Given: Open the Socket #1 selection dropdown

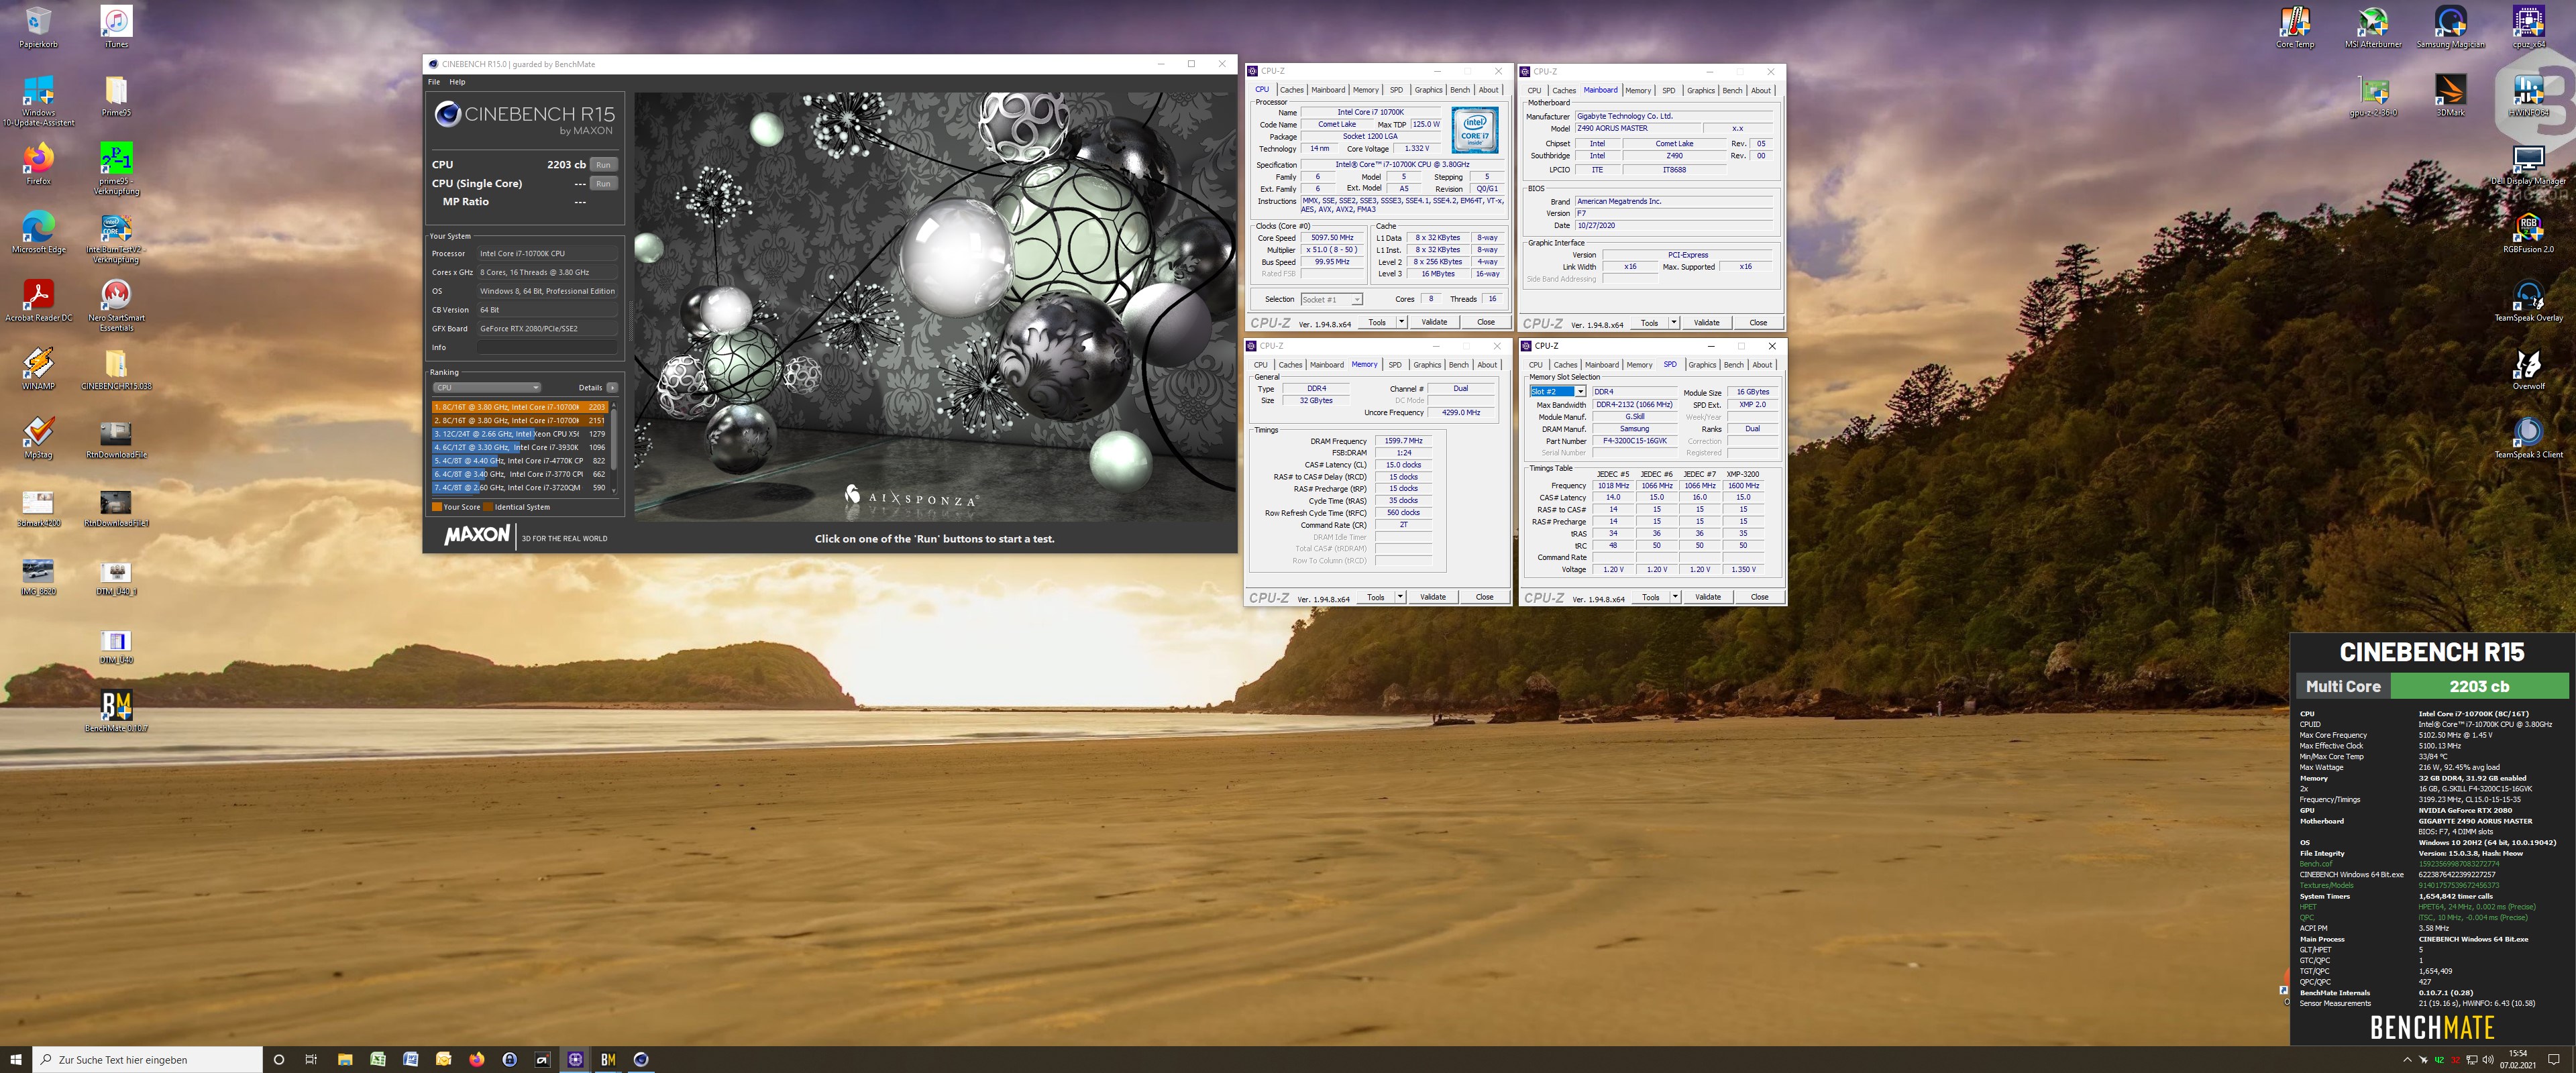Looking at the screenshot, I should [1332, 299].
